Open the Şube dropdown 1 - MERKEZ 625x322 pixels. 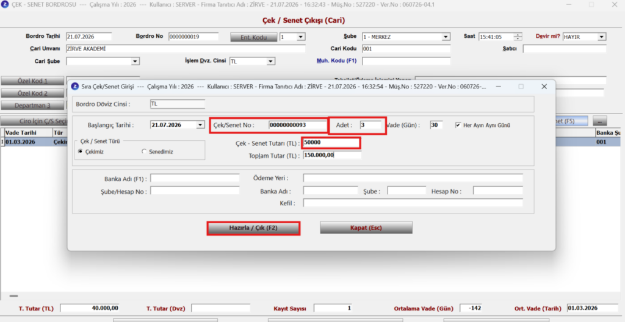point(446,37)
